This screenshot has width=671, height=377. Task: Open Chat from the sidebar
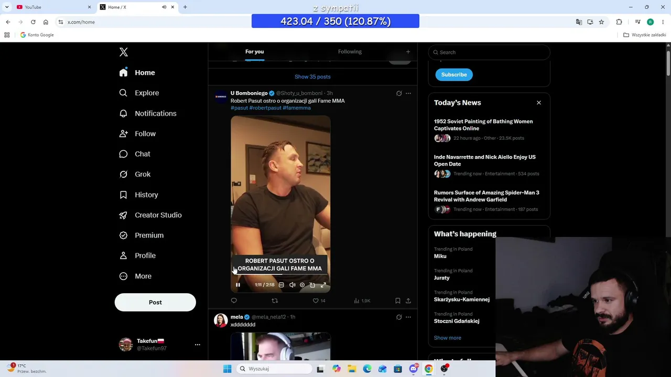click(135, 154)
